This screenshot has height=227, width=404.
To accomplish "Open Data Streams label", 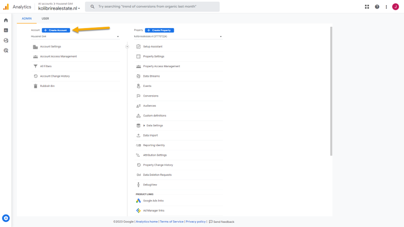I will click(x=151, y=76).
